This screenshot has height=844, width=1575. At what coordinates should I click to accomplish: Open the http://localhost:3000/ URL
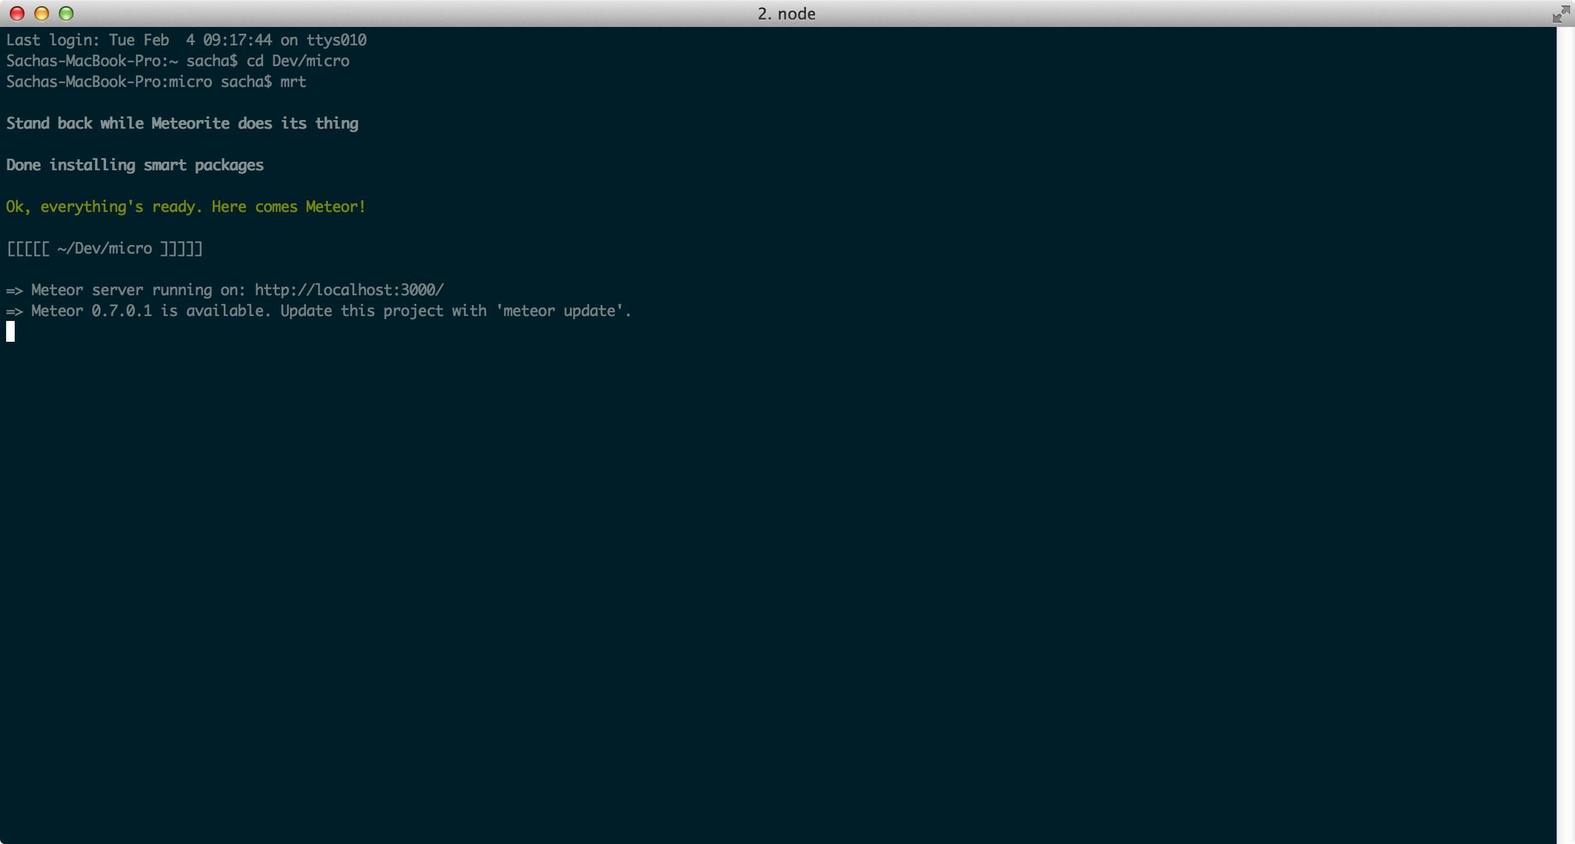349,290
